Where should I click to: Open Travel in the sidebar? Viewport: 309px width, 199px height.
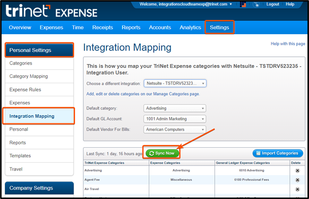click(39, 169)
